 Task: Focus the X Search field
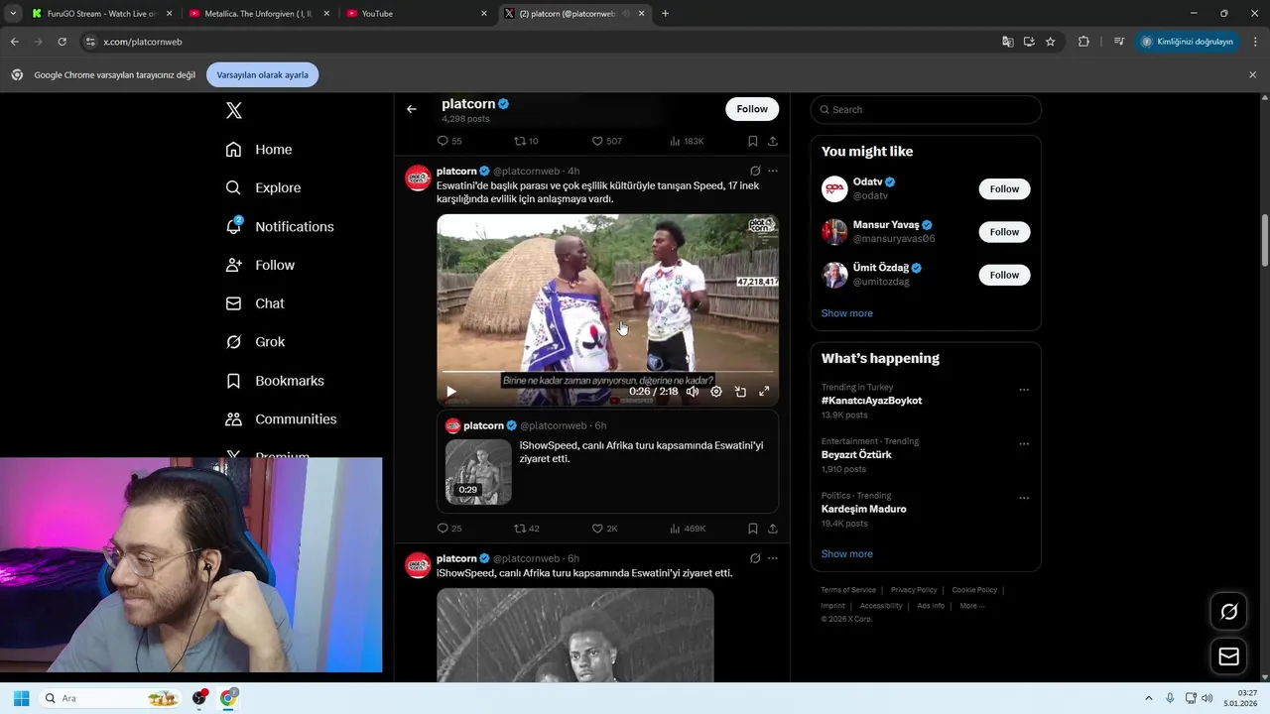pyautogui.click(x=926, y=109)
